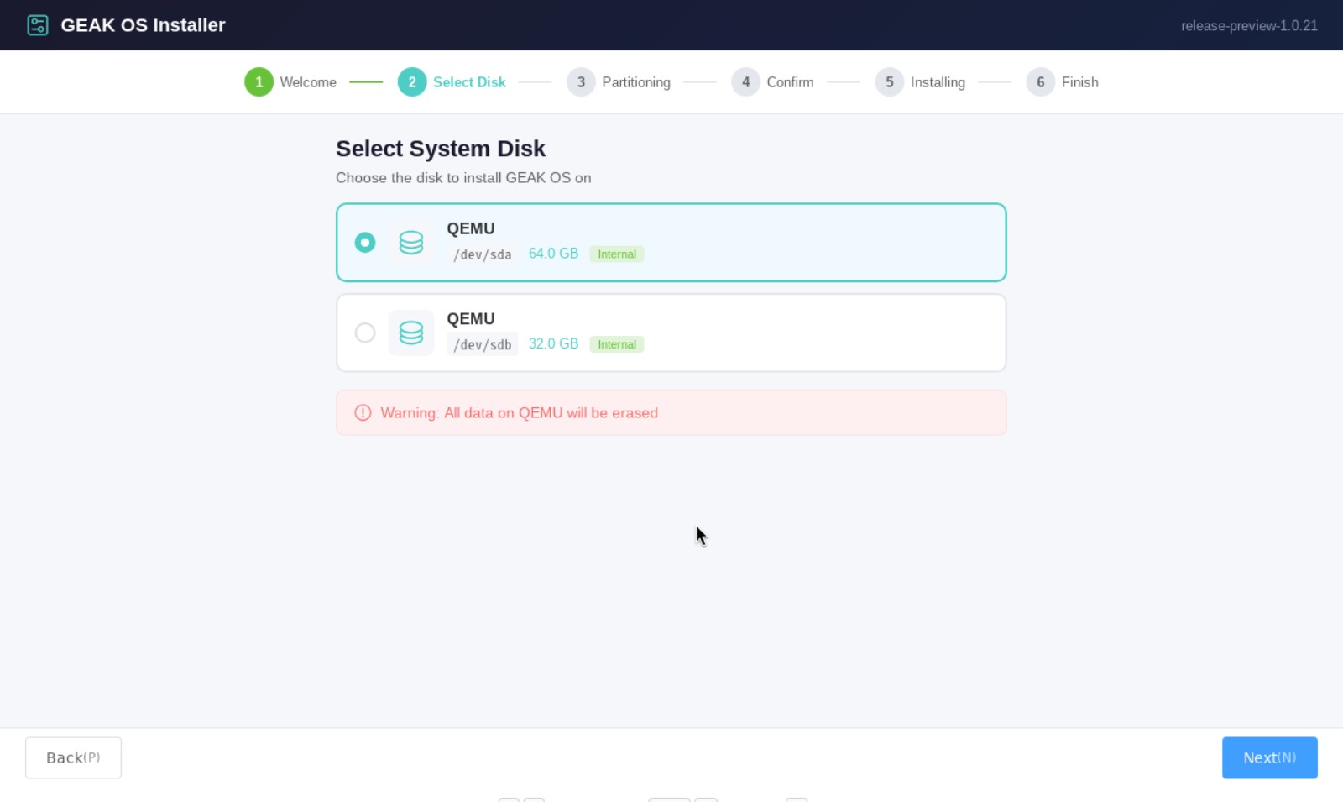
Task: Click the Internal badge on the /dev/sdb disk
Action: pos(617,344)
